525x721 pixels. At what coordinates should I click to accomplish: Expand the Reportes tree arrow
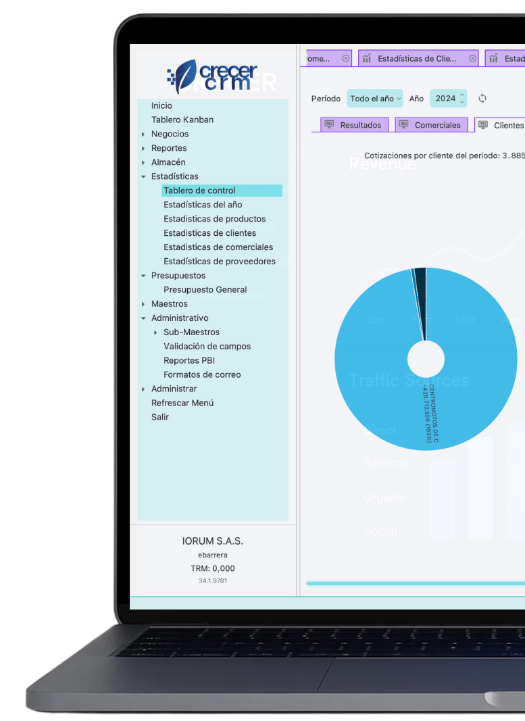(x=143, y=149)
